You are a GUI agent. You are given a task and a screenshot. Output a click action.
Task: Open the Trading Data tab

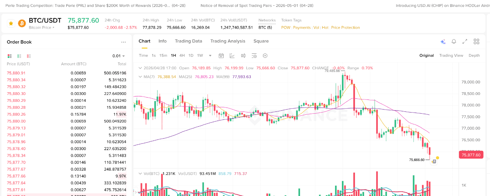coord(188,41)
